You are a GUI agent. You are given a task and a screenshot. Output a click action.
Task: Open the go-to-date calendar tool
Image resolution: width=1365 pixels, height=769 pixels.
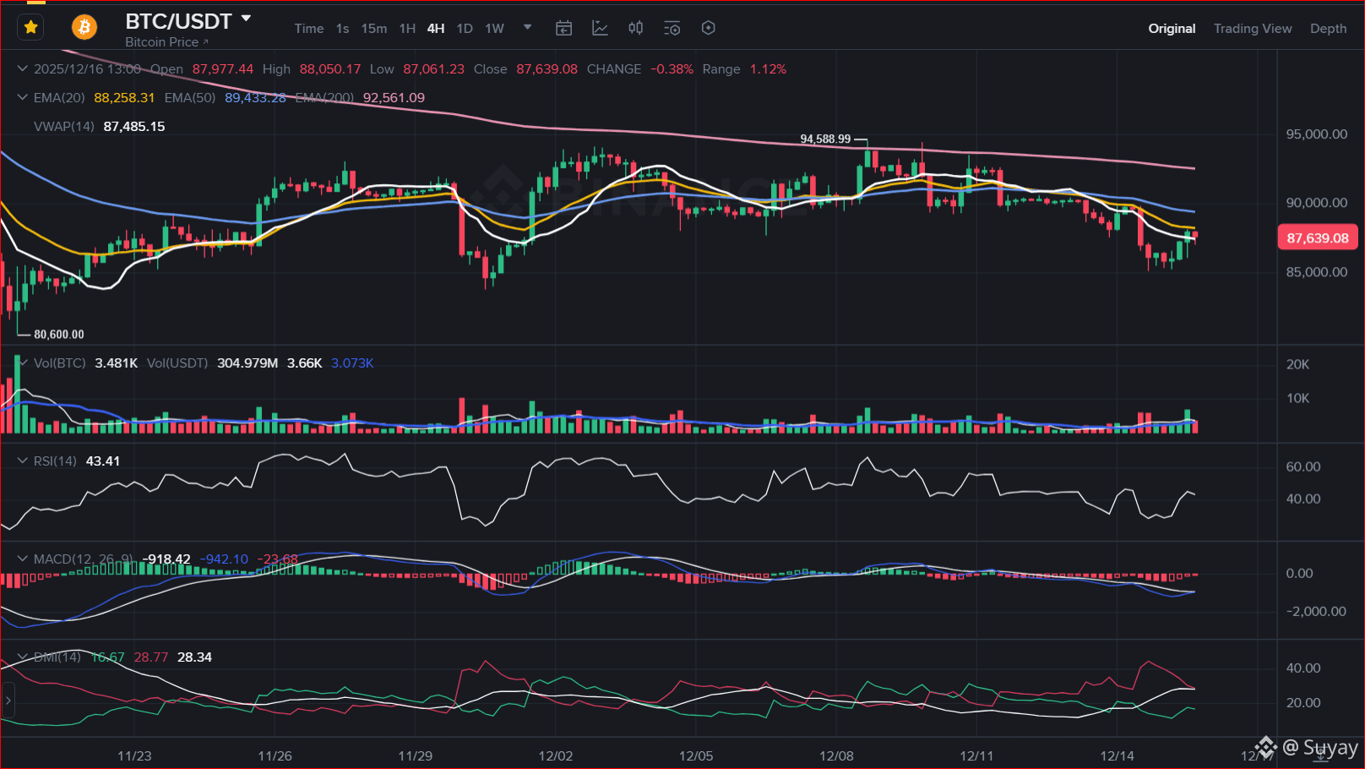(563, 29)
